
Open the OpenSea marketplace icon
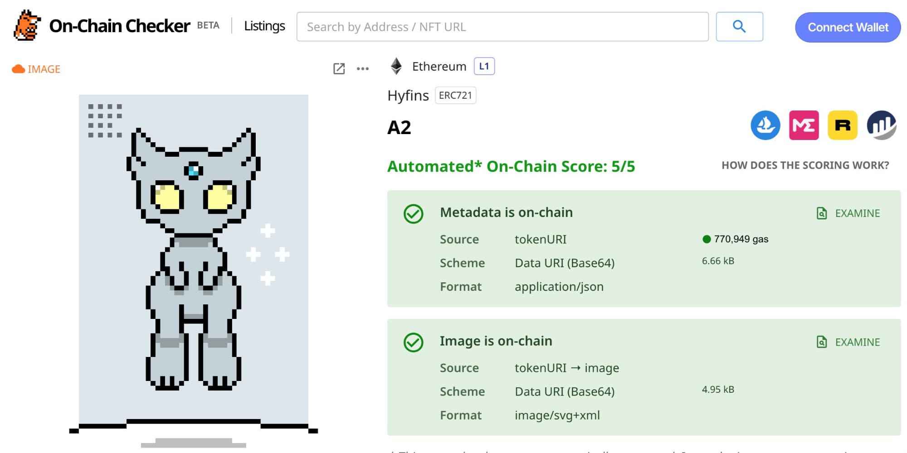[x=766, y=125]
